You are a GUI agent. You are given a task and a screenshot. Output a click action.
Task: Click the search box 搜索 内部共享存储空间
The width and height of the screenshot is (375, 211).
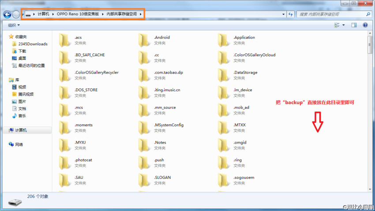pyautogui.click(x=332, y=15)
